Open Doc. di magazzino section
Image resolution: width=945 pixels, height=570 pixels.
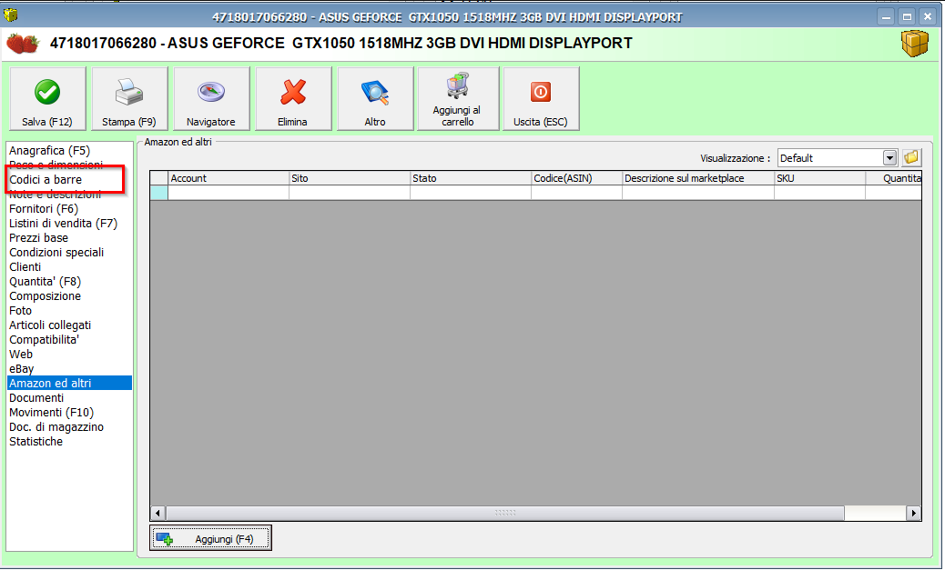pos(56,426)
